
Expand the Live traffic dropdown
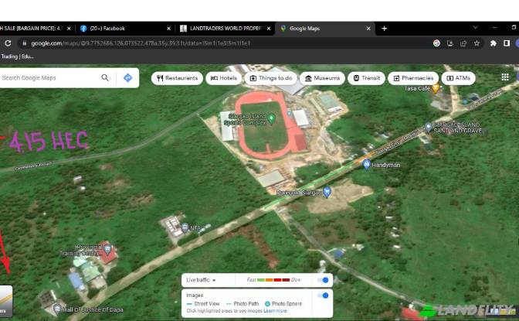(x=202, y=280)
